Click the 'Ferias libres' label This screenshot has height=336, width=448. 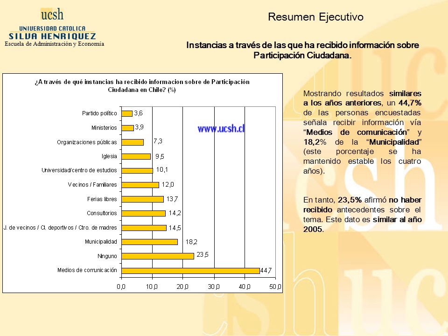(x=102, y=199)
